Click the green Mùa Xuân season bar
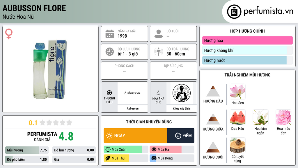 [126, 150]
